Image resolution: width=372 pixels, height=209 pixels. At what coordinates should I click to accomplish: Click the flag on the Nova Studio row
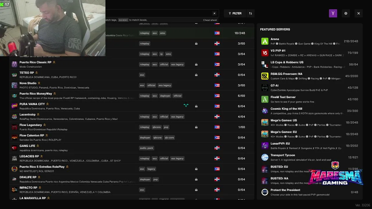pos(217,85)
